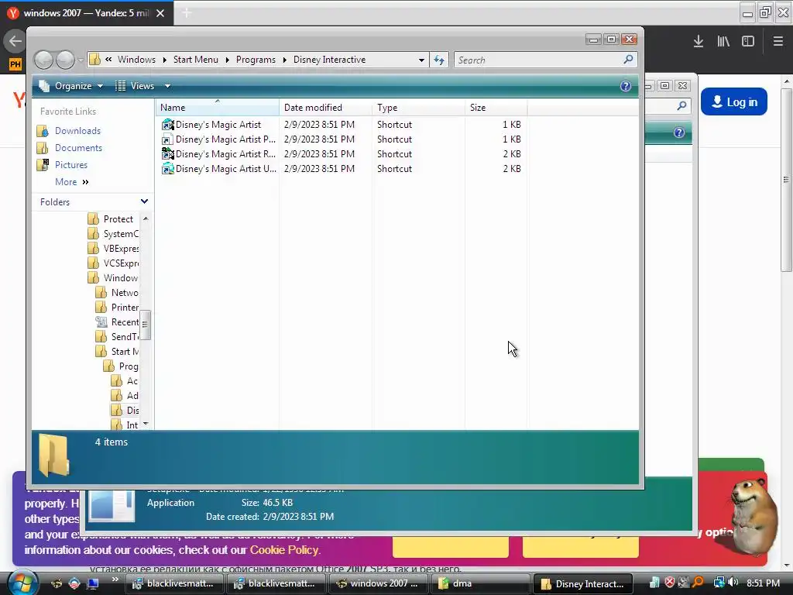Show hidden quick launch items chevron
The height and width of the screenshot is (595, 793).
click(115, 580)
